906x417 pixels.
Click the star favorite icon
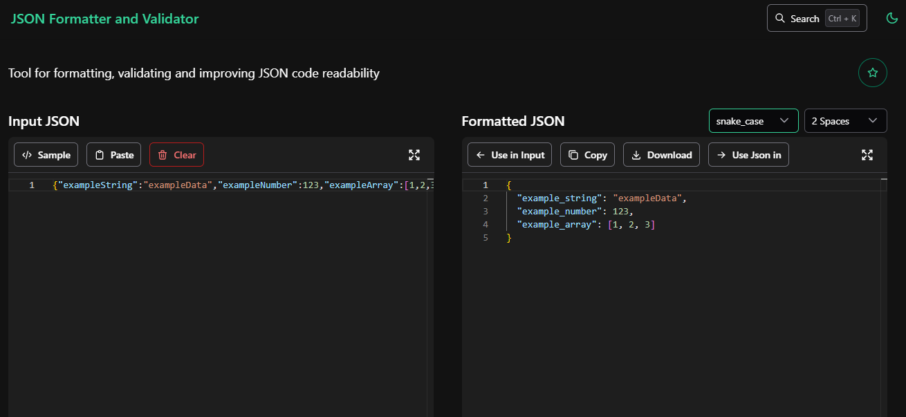point(872,72)
